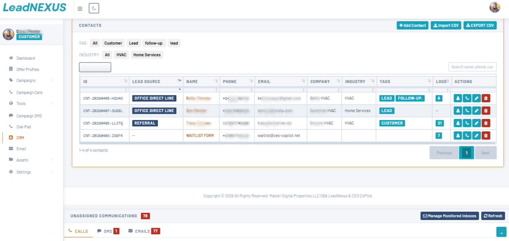Open Manage Monitored Inboxes
Viewport: 509px width, 241px height.
449,215
